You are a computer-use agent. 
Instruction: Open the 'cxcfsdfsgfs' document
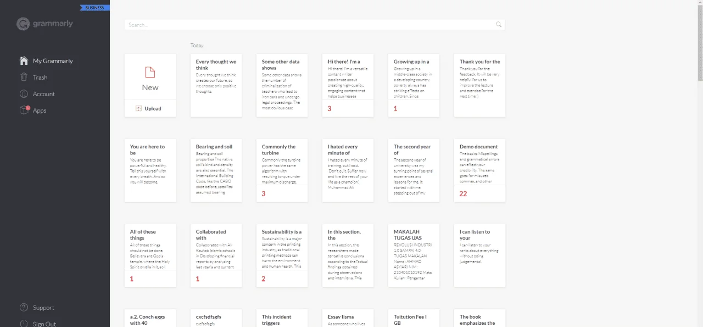tap(216, 318)
